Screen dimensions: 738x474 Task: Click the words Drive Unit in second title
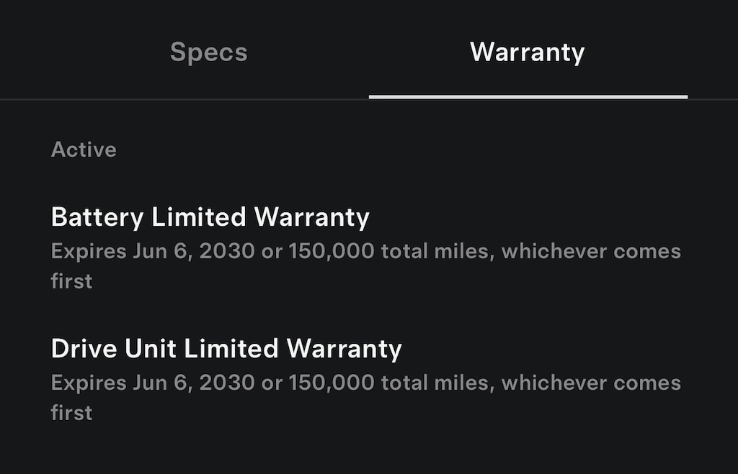click(114, 349)
